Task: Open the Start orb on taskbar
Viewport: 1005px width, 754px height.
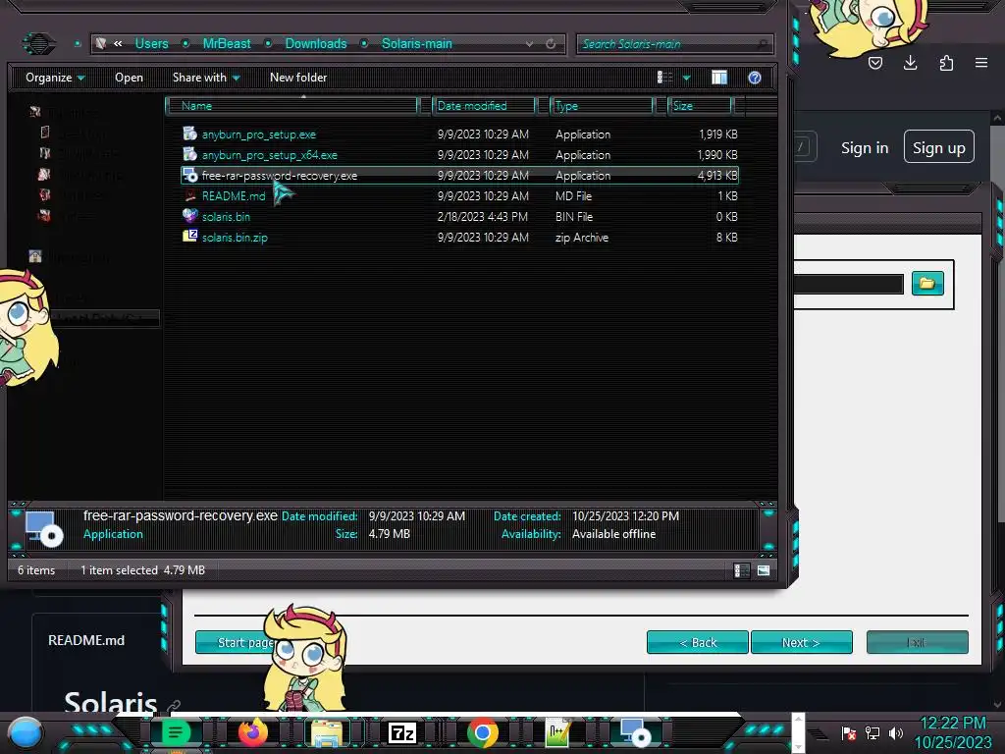Action: [26, 732]
